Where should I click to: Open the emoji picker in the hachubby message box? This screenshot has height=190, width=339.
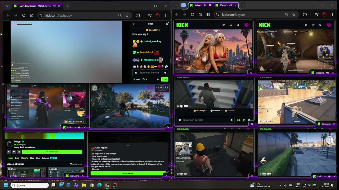pos(165,73)
